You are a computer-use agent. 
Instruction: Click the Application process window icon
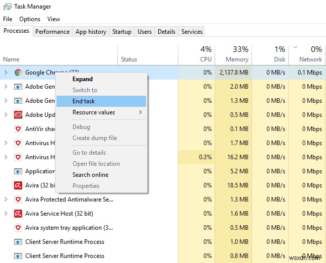pos(18,171)
